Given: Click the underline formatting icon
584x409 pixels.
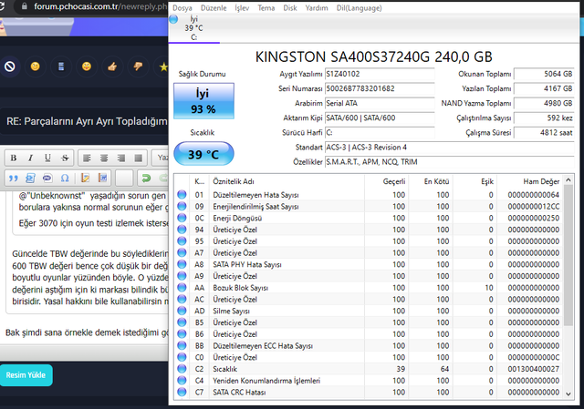Looking at the screenshot, I should click(47, 158).
